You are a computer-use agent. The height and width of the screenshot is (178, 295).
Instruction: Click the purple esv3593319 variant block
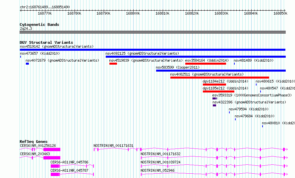point(215,98)
